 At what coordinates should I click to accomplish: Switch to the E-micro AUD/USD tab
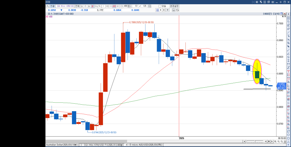click(x=142, y=144)
